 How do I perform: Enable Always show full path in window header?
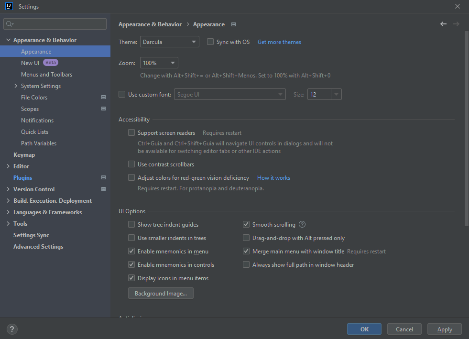click(246, 264)
